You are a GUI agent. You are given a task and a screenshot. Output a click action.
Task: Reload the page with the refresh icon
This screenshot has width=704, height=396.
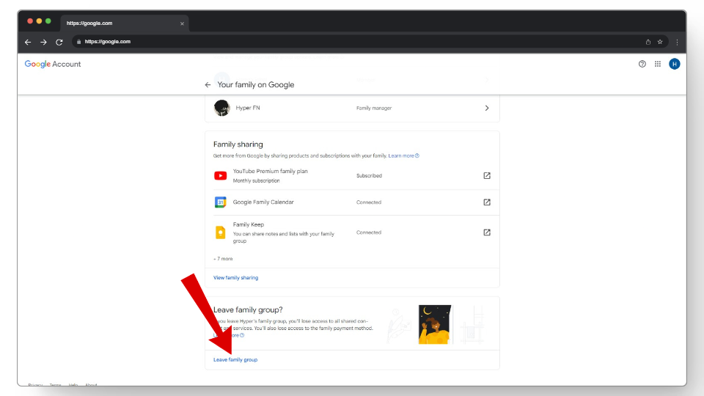point(59,42)
